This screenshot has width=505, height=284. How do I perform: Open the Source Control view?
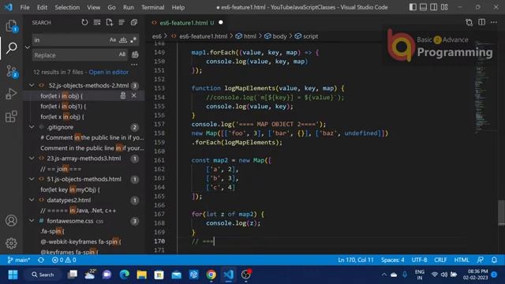pos(11,71)
